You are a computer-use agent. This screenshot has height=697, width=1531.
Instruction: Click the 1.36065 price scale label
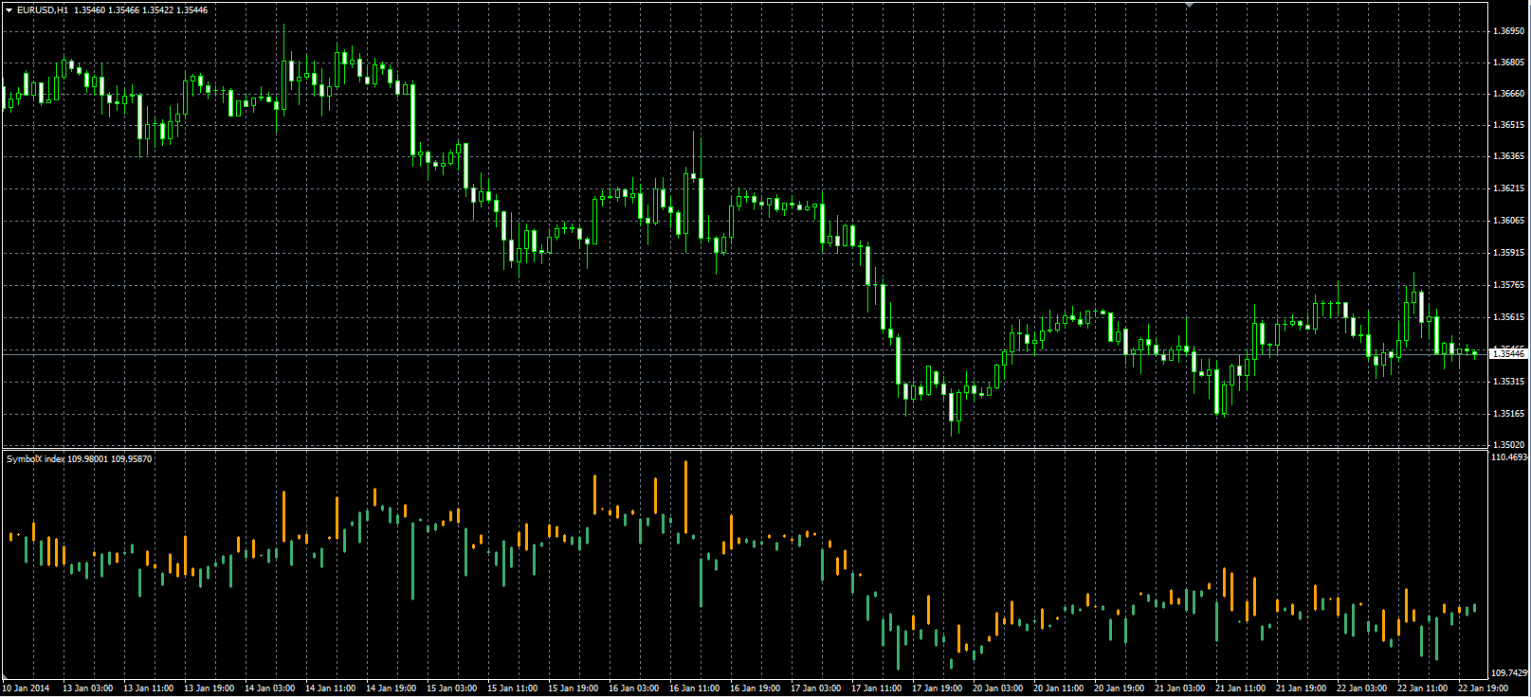tap(1508, 220)
